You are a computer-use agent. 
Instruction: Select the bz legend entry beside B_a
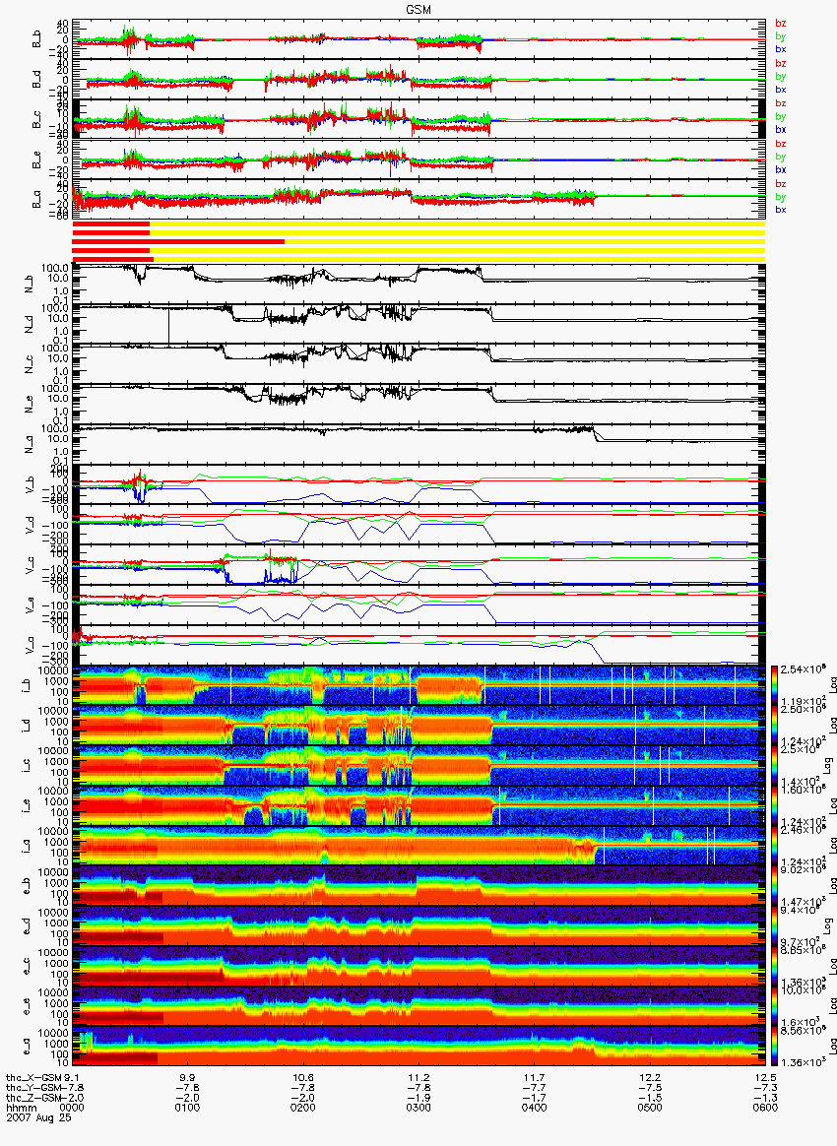[x=781, y=183]
